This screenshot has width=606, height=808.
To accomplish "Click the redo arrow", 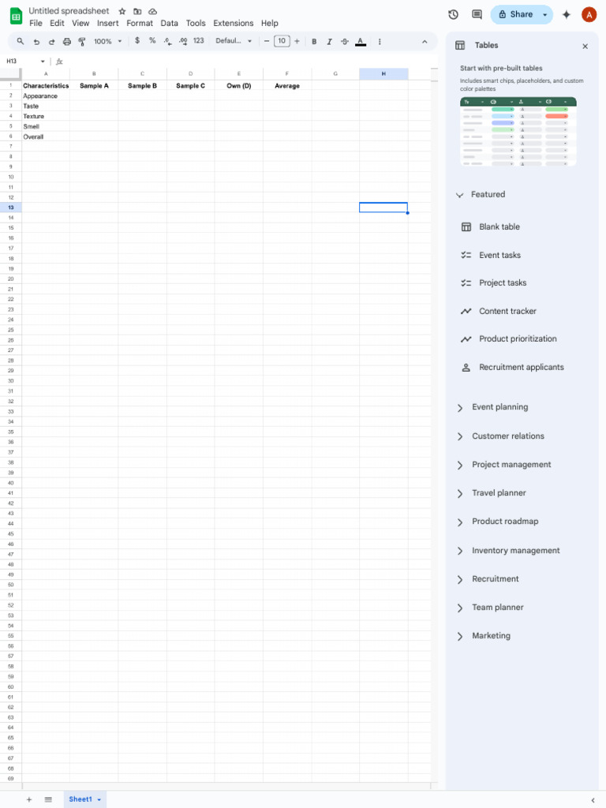I will coord(51,42).
